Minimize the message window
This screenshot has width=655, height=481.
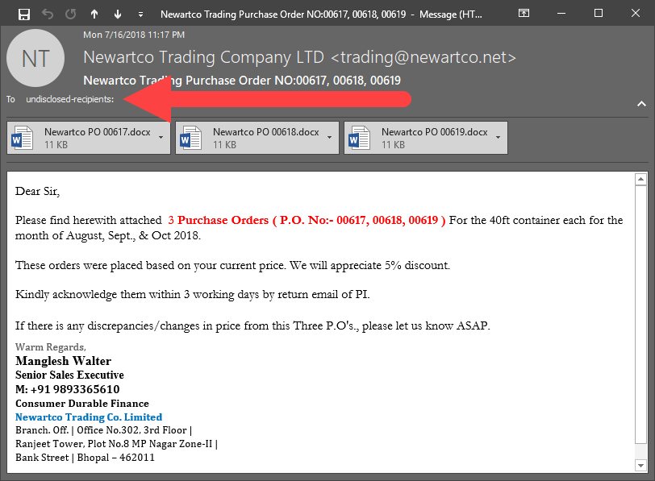[561, 14]
